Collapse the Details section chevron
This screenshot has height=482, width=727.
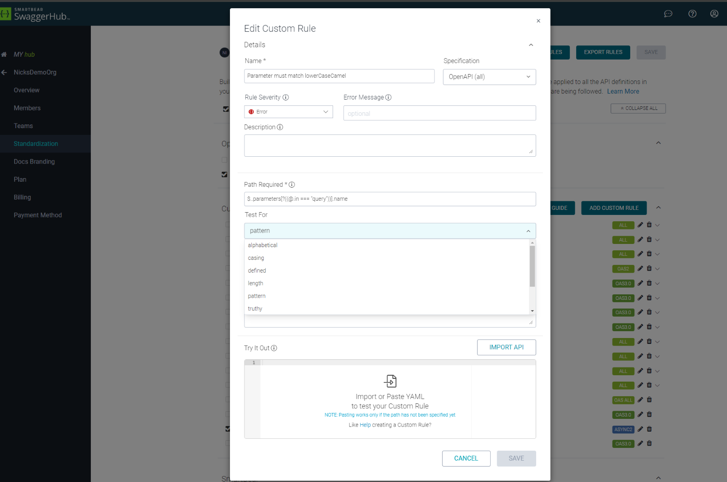tap(531, 45)
